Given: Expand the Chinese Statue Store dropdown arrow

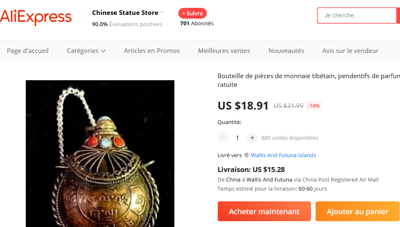Looking at the screenshot, I should coord(162,12).
